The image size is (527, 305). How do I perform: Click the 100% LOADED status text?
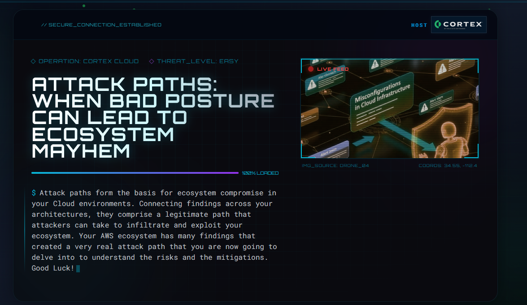point(260,173)
